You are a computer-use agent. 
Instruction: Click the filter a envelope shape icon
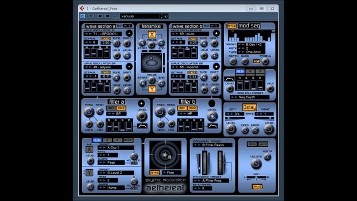[142, 126]
